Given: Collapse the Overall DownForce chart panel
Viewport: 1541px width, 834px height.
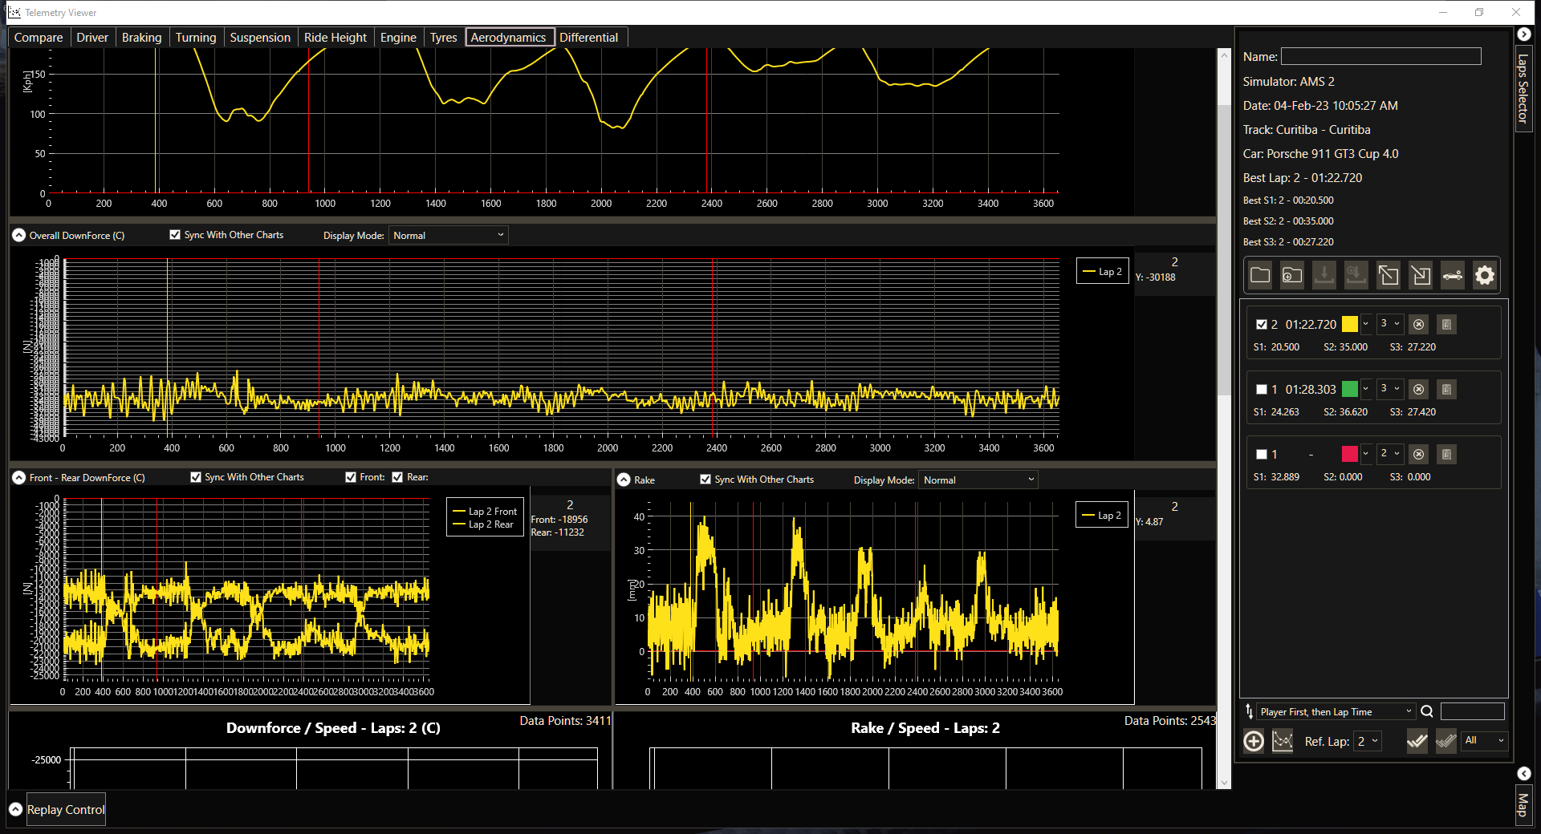Looking at the screenshot, I should click(x=19, y=235).
